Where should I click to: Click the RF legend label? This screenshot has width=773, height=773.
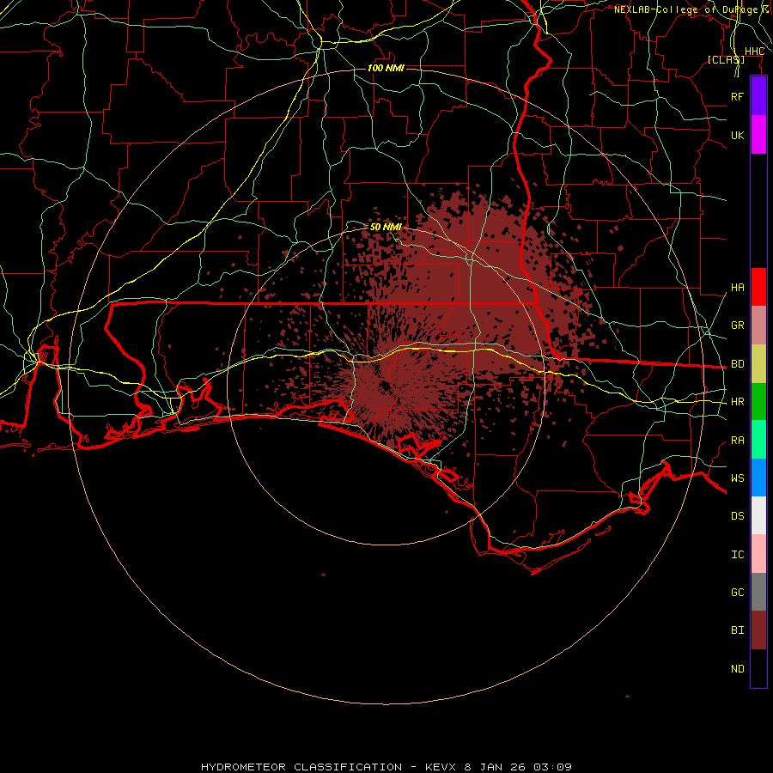pos(737,96)
